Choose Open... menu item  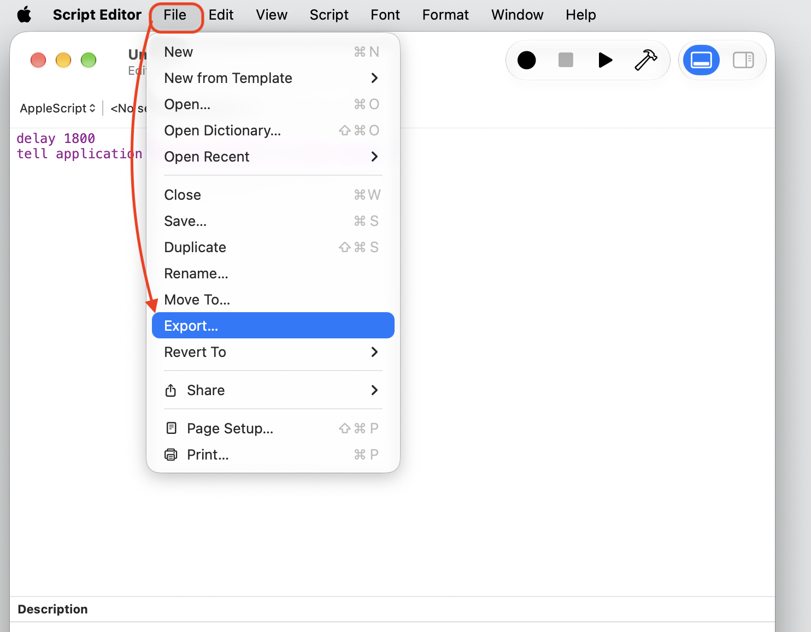pos(273,104)
